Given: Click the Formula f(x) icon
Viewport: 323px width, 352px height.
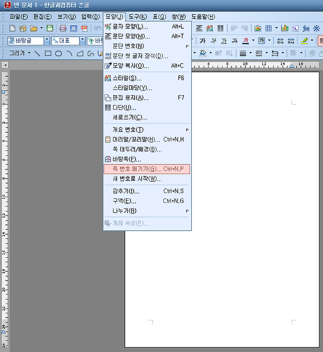Looking at the screenshot, I should point(306,28).
